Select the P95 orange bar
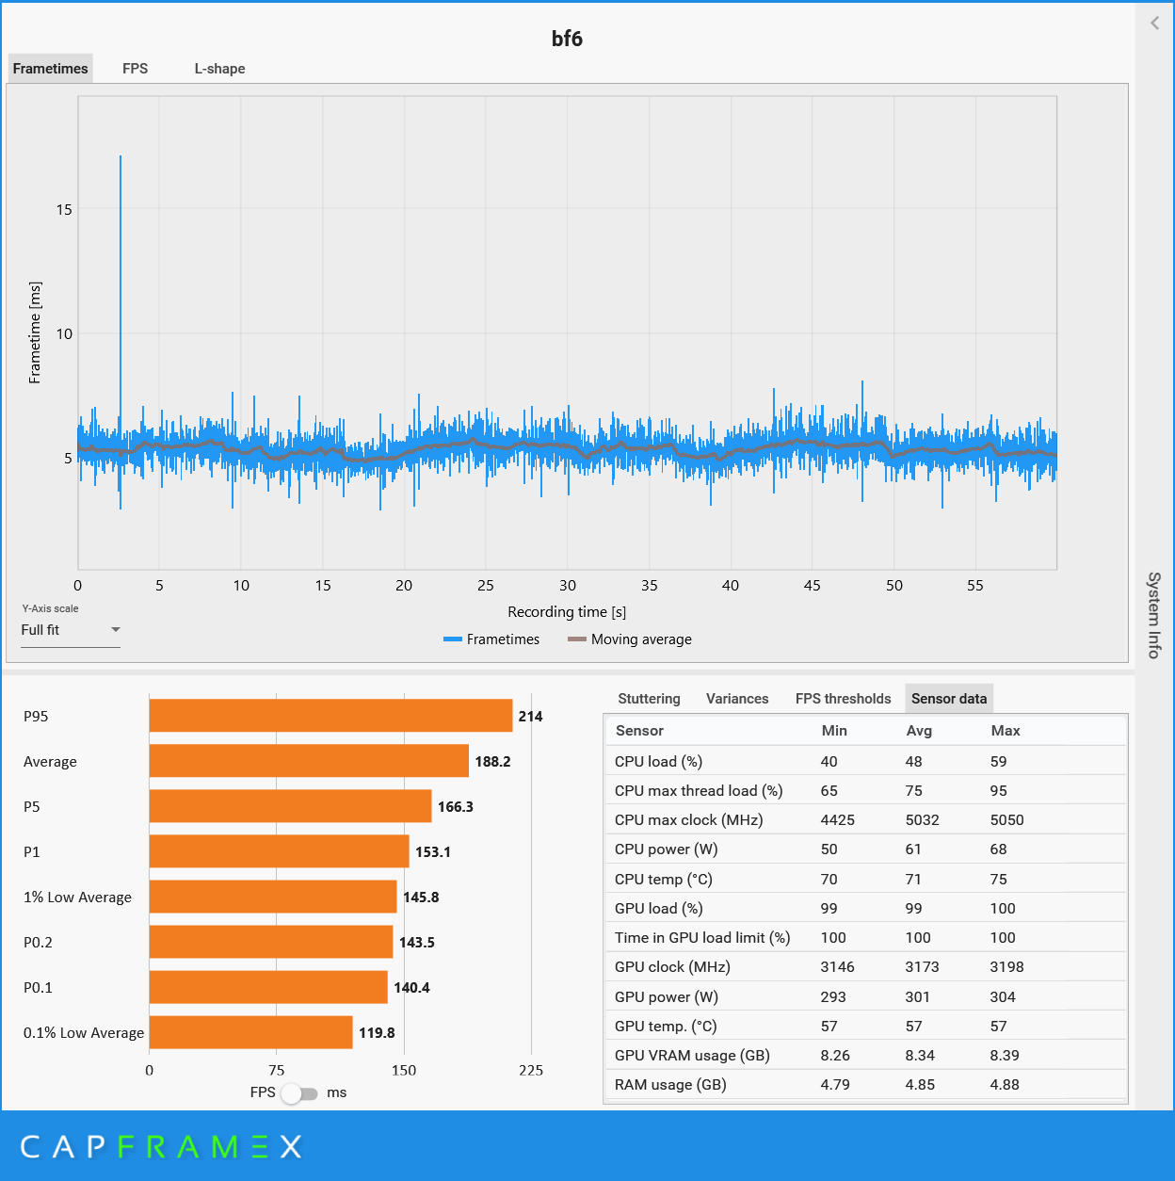The width and height of the screenshot is (1175, 1181). tap(330, 716)
